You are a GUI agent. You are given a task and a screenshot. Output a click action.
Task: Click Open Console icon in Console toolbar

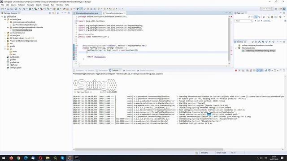point(275,71)
